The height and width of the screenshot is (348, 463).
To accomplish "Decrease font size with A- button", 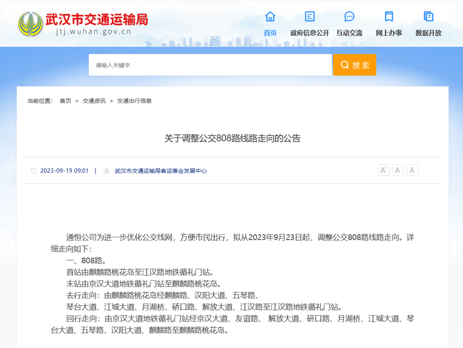I will (398, 170).
